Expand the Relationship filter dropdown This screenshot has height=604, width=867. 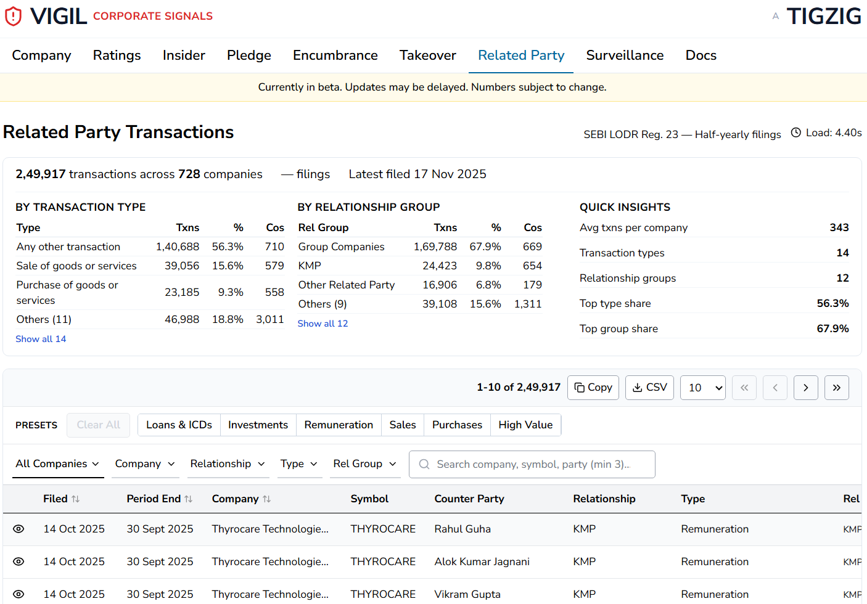pyautogui.click(x=228, y=464)
